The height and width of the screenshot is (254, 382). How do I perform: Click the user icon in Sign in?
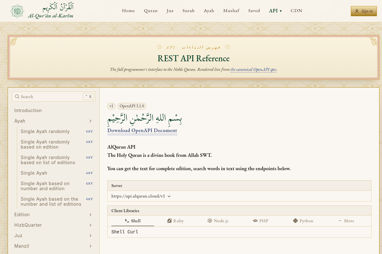pyautogui.click(x=357, y=11)
